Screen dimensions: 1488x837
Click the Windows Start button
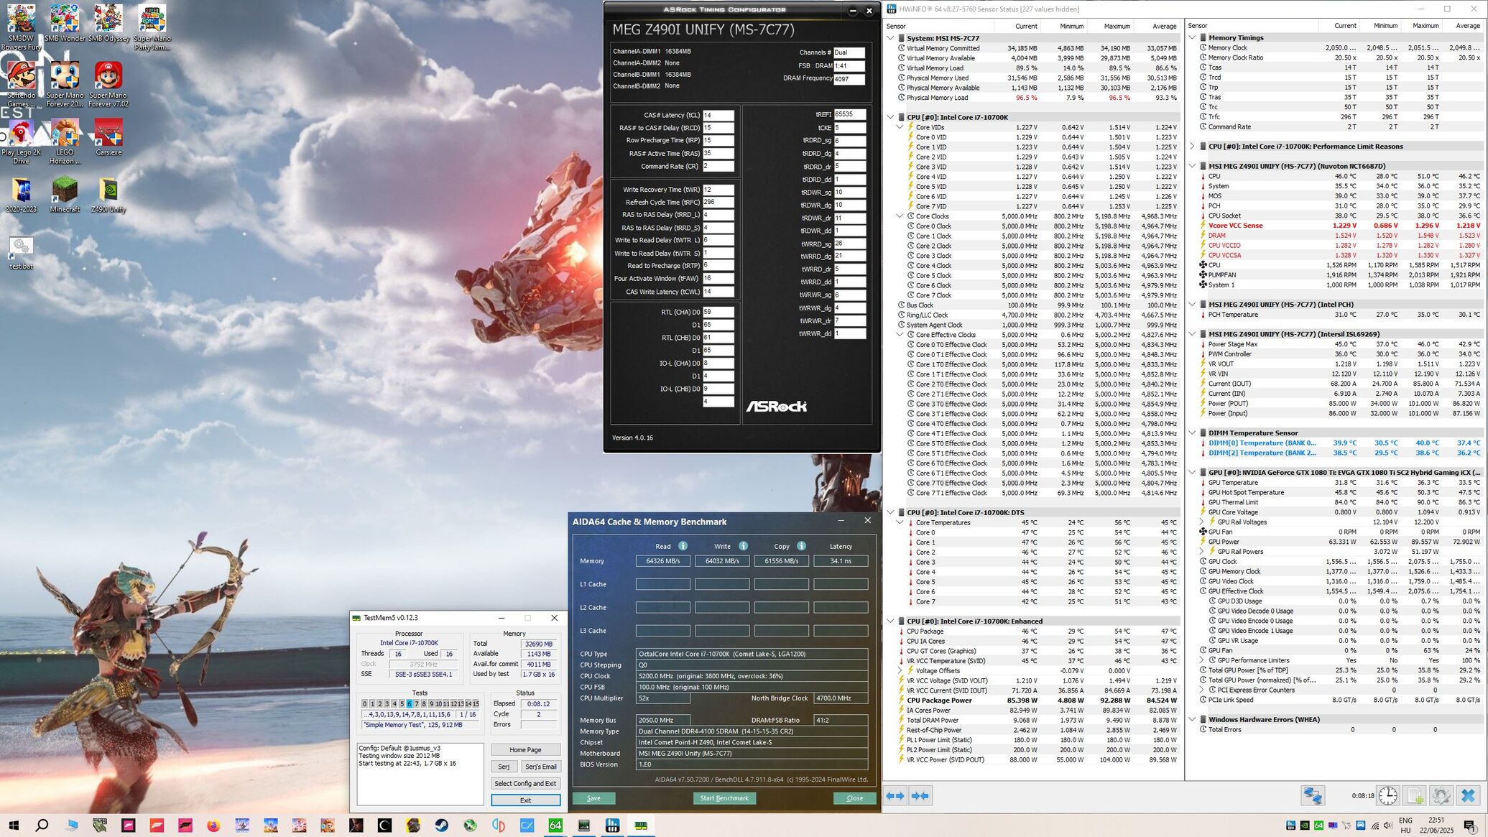pyautogui.click(x=14, y=826)
